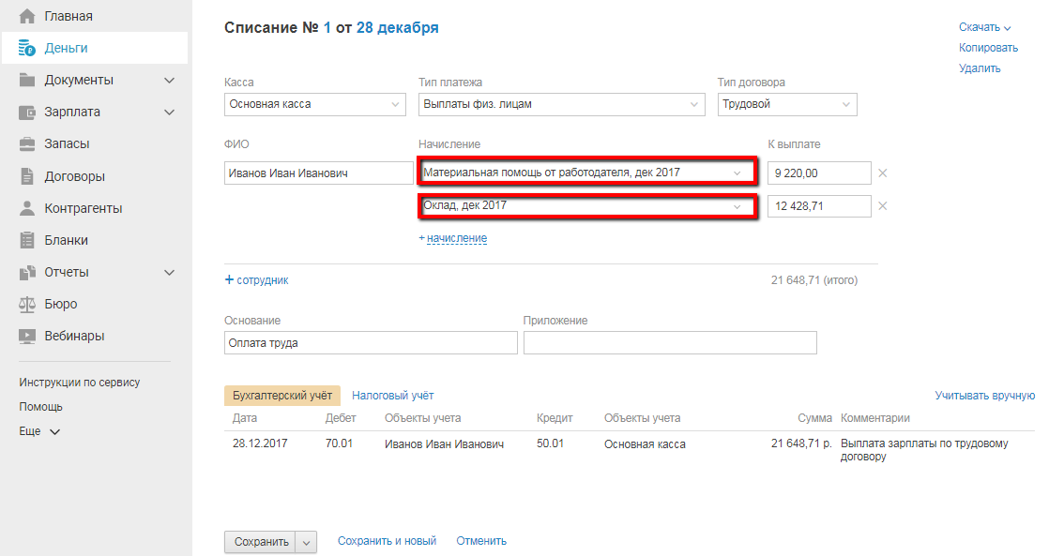Image resolution: width=1064 pixels, height=556 pixels.
Task: Click the Бланки form icon
Action: [27, 240]
